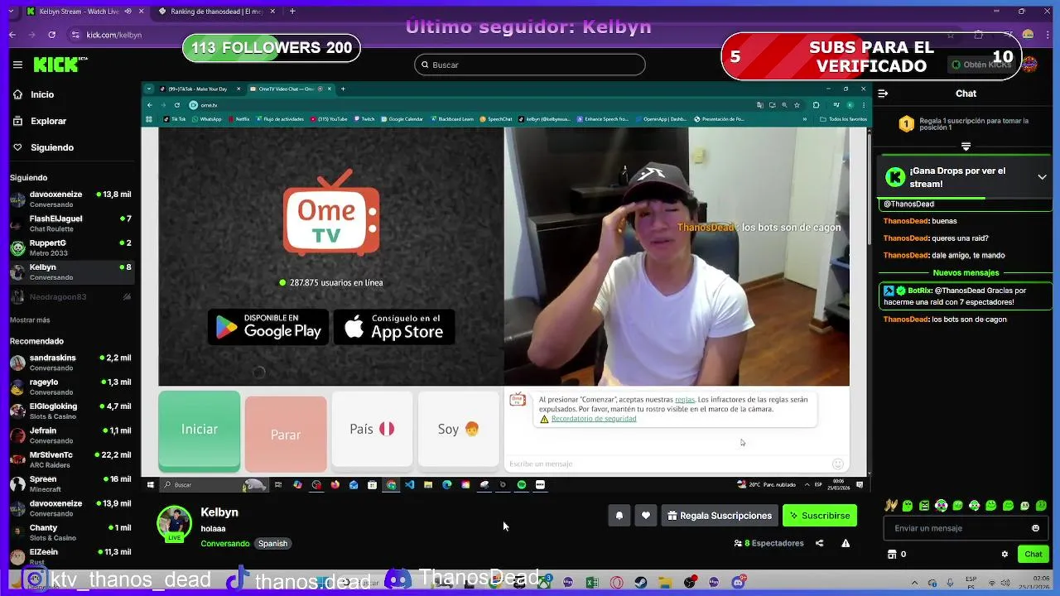Click the Kick Drops logo icon
The height and width of the screenshot is (596, 1060).
pyautogui.click(x=895, y=177)
